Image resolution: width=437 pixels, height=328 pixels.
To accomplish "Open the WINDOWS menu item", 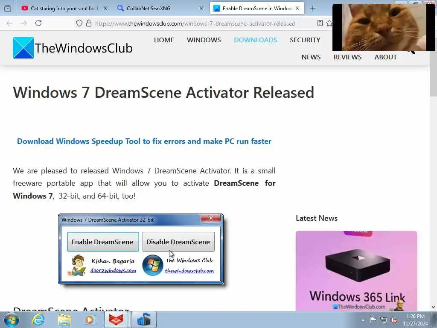I will pos(204,40).
